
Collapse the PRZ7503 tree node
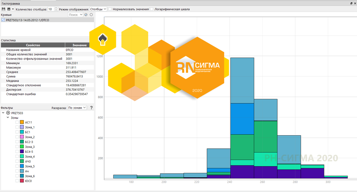coord(3,113)
